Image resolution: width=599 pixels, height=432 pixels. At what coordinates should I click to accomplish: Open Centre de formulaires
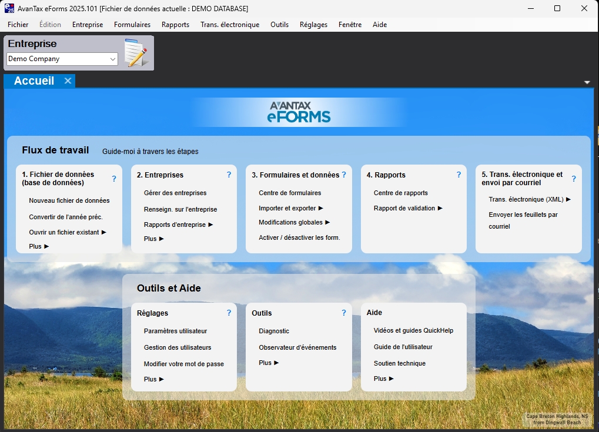290,193
